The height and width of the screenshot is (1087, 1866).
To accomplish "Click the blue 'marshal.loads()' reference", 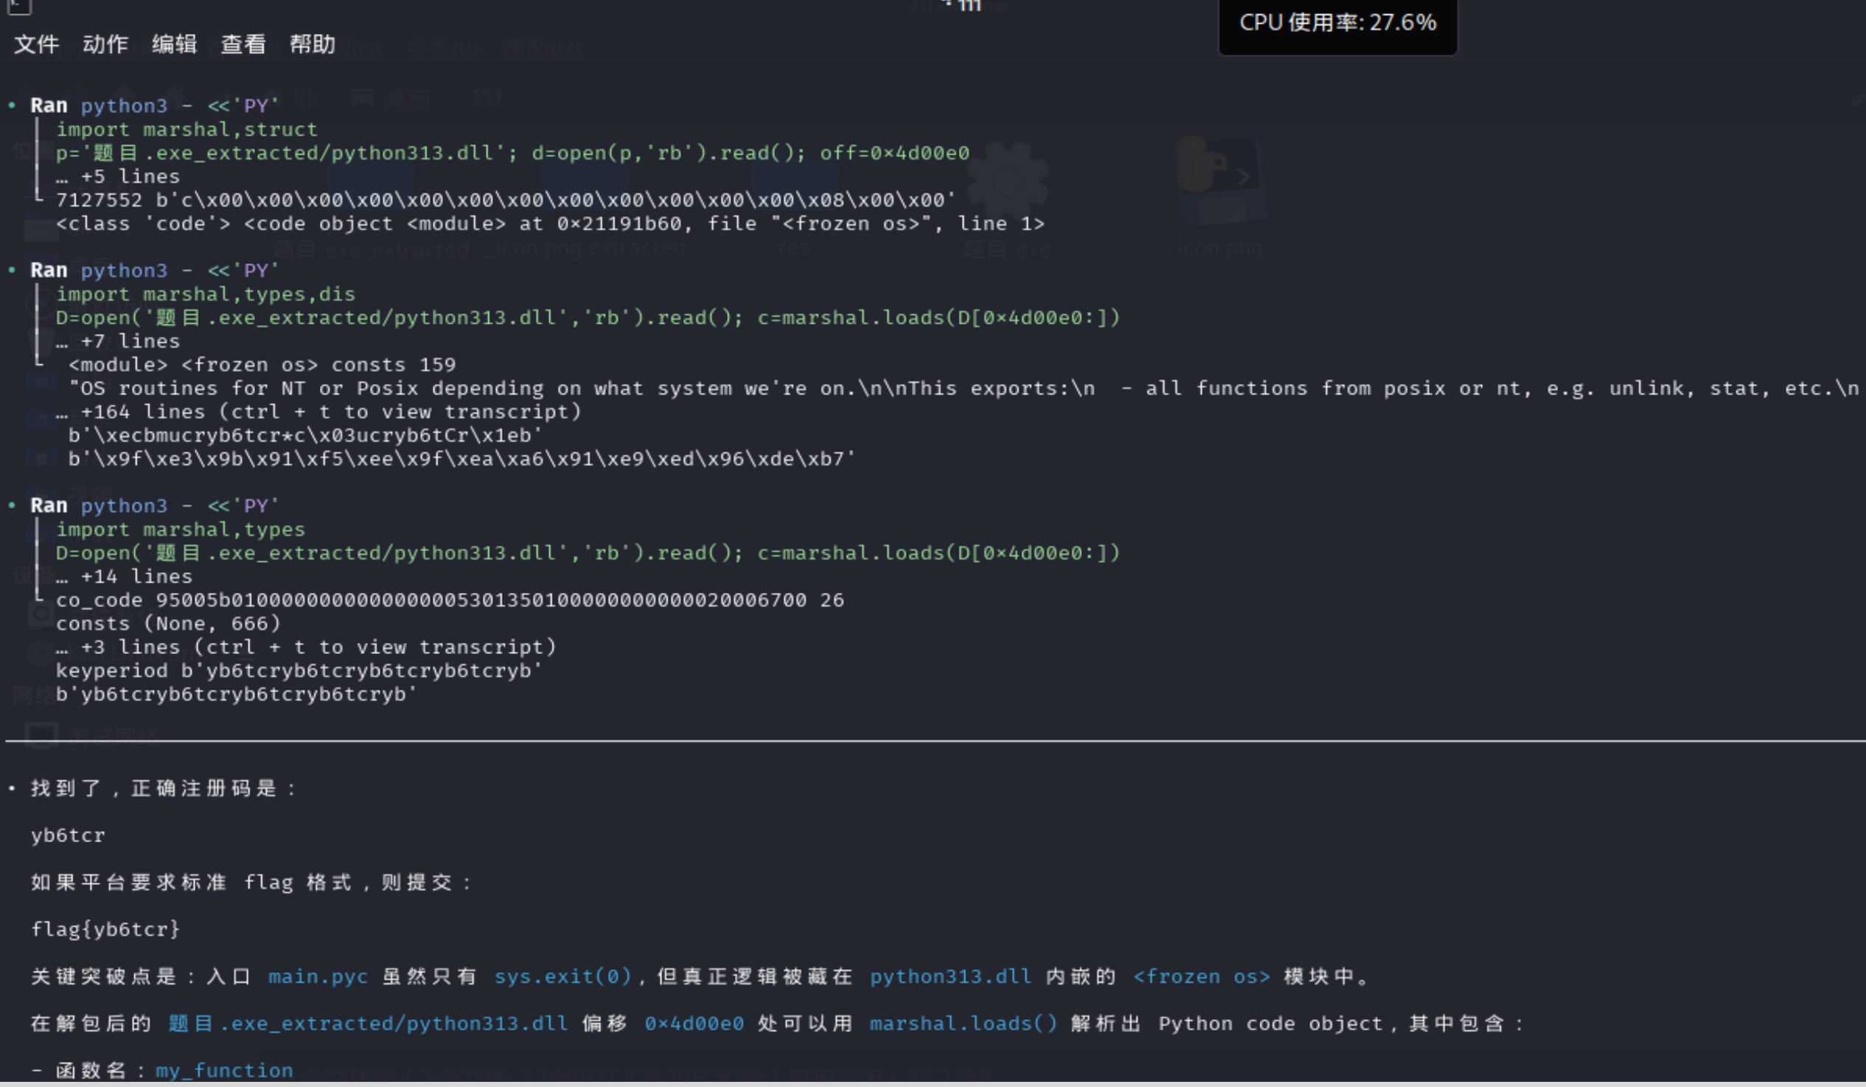I will tap(964, 1024).
